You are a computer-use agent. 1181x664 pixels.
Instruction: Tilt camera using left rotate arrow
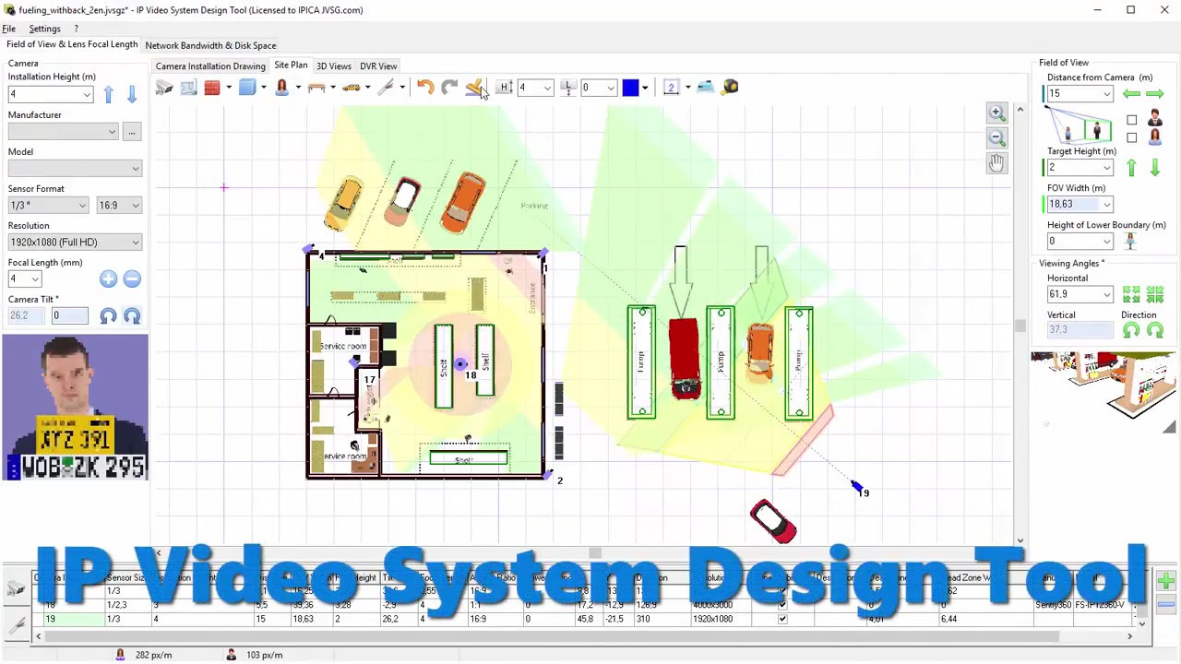click(x=109, y=316)
